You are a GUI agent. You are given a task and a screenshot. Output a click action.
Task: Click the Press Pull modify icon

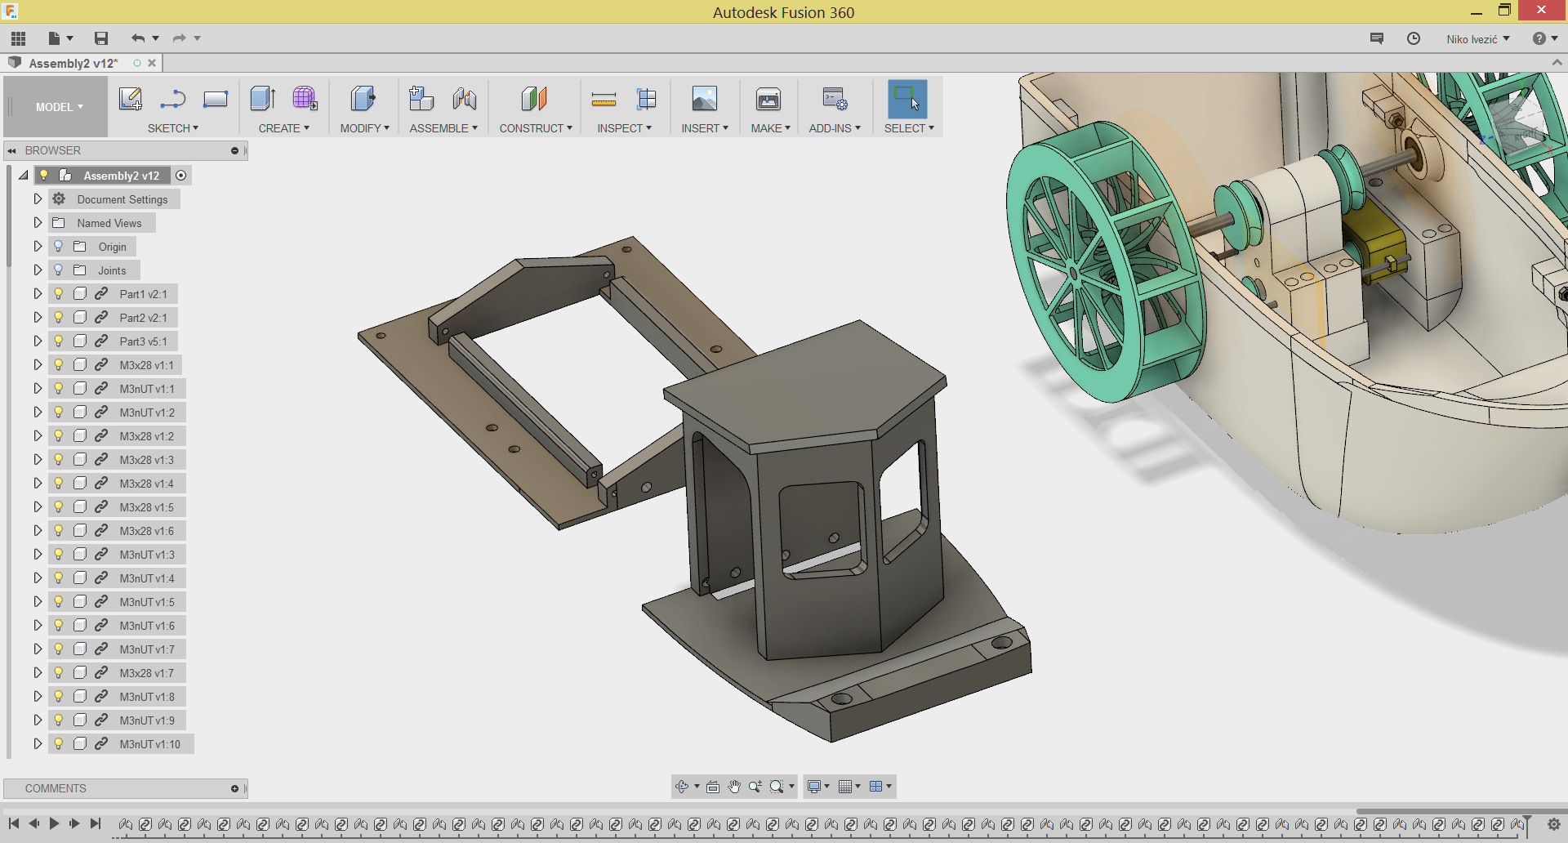(363, 99)
